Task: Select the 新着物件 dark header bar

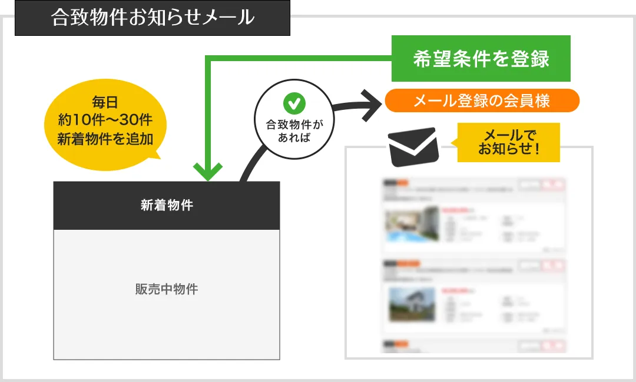Action: click(x=167, y=205)
